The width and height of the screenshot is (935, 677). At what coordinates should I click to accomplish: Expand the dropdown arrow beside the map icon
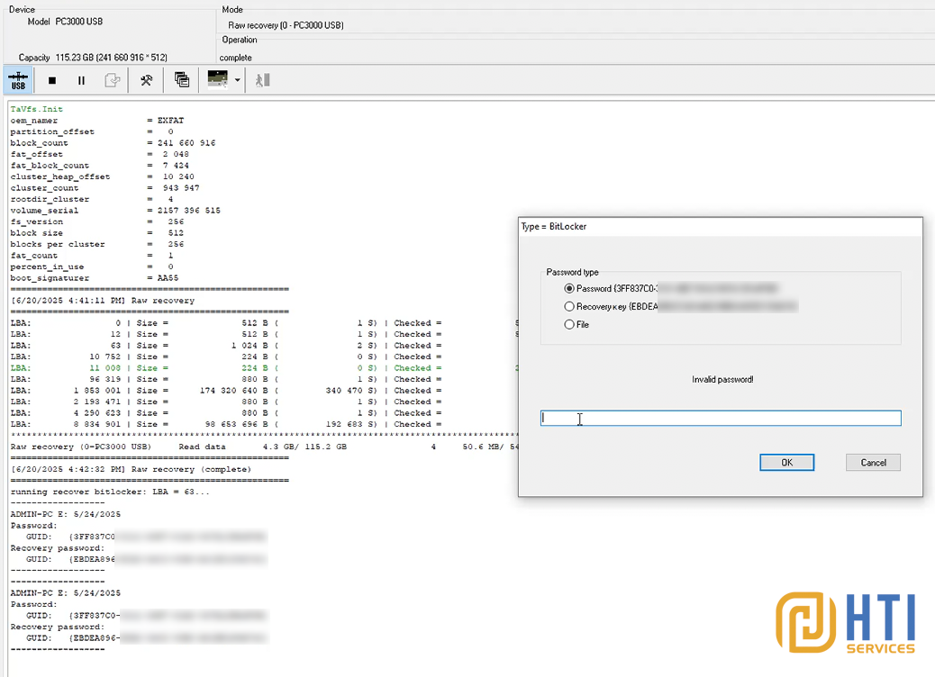[237, 80]
